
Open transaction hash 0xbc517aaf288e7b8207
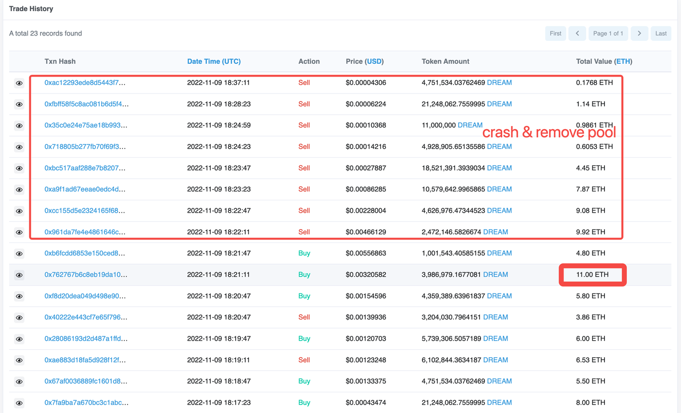click(85, 168)
